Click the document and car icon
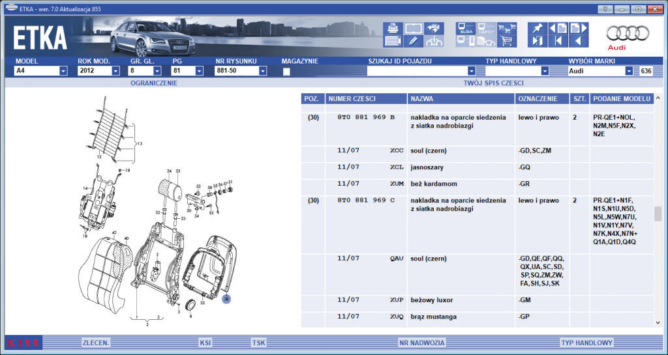This screenshot has width=668, height=355. pos(487,41)
